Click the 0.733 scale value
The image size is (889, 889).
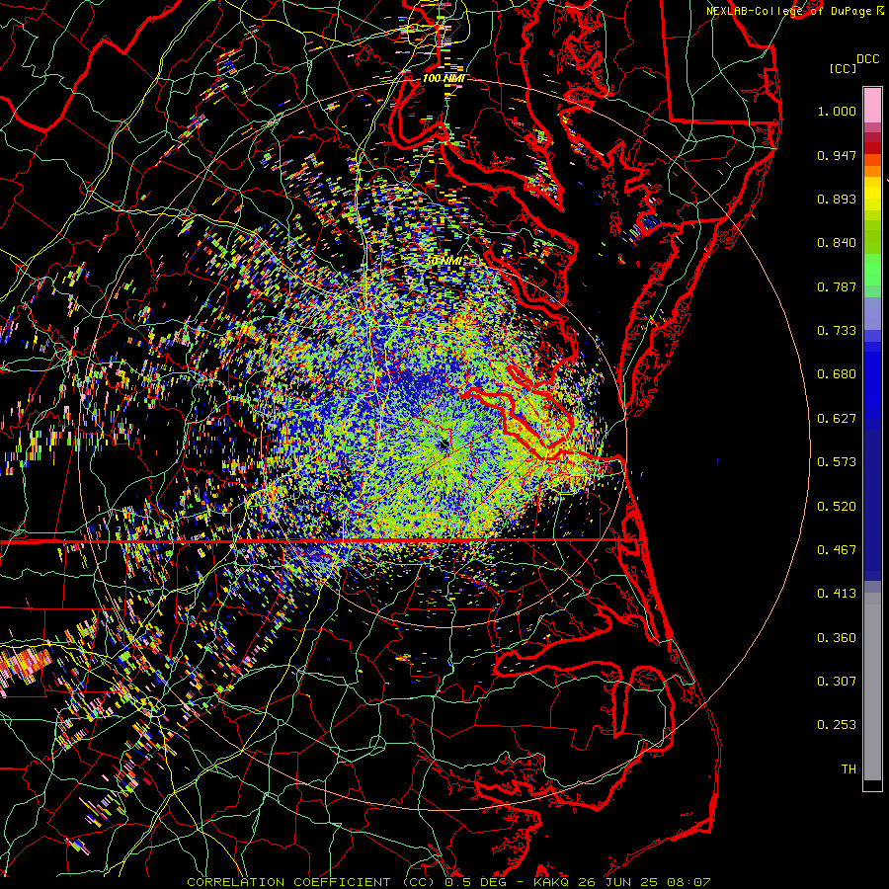(x=837, y=331)
